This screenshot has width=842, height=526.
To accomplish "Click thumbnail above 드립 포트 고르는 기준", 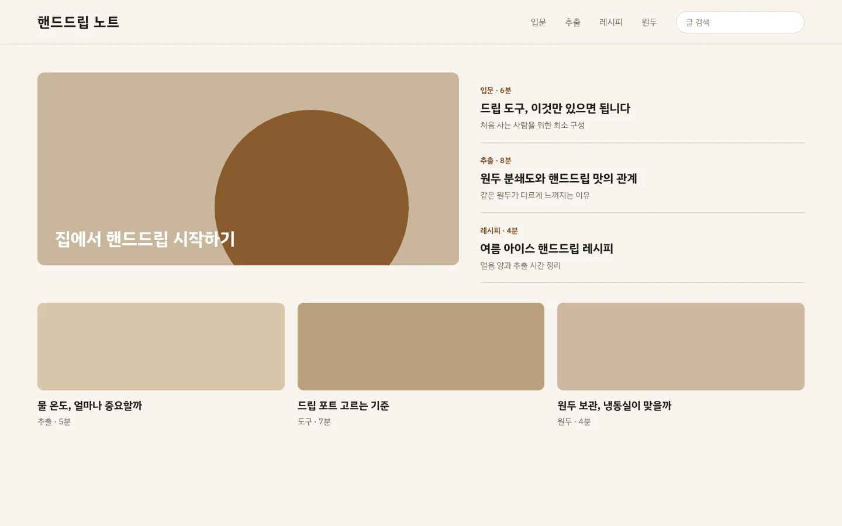I will 421,347.
